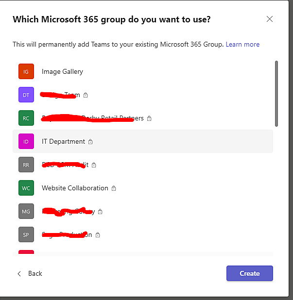
Task: Click the gray MG group avatar
Action: (x=26, y=211)
